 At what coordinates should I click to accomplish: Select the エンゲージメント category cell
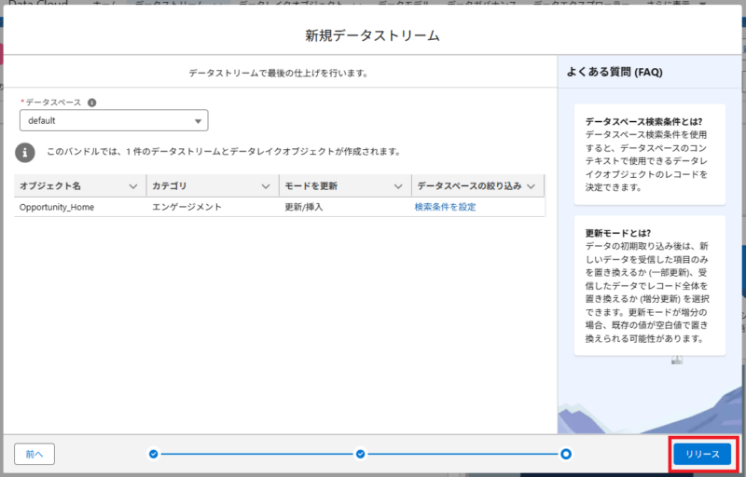186,207
